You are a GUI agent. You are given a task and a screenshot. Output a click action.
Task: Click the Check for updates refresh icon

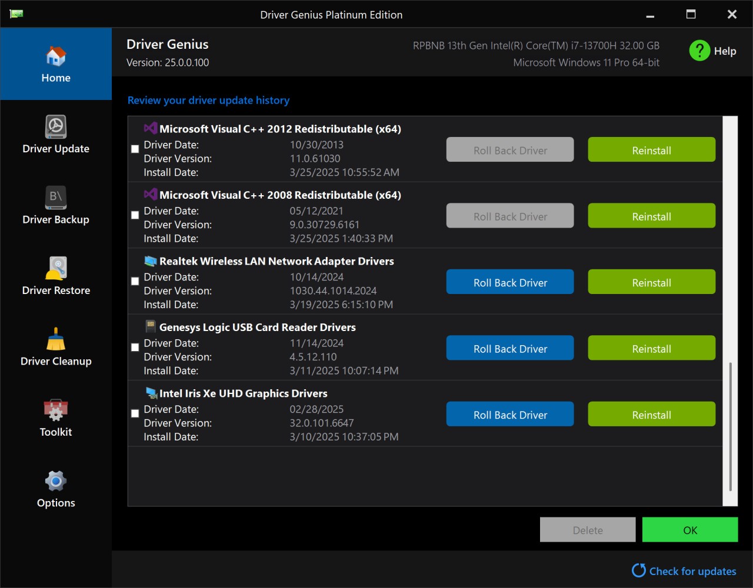(x=638, y=570)
